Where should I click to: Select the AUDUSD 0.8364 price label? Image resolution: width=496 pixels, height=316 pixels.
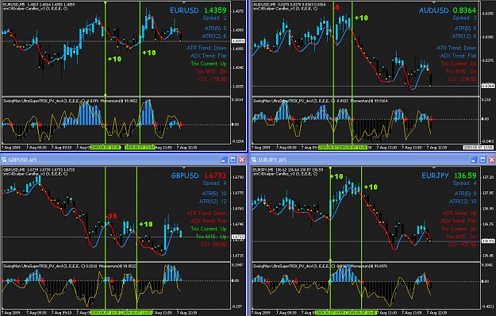[x=448, y=10]
